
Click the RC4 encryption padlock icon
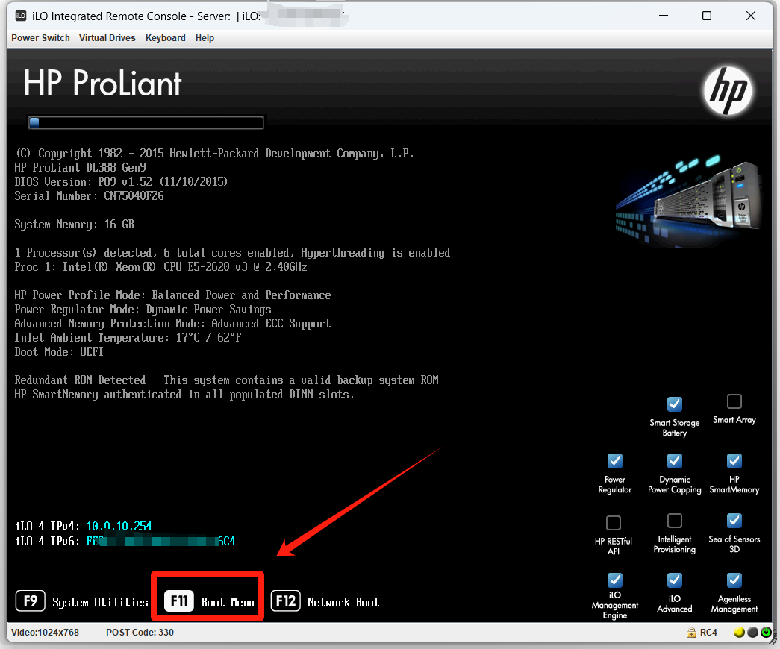tap(691, 633)
